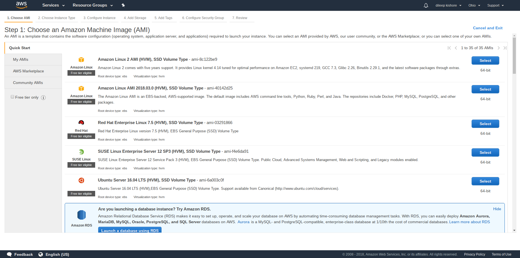Click the ami-f4e6da91 SUSE title text

(236, 151)
